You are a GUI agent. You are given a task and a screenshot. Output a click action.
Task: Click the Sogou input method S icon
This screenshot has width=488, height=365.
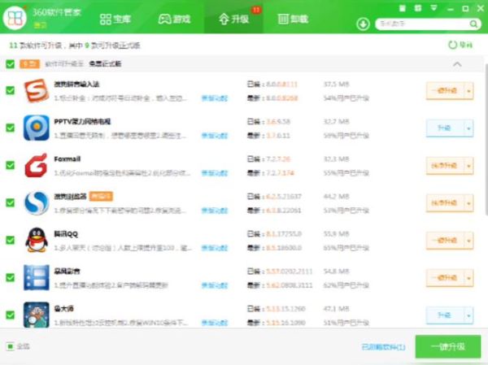(37, 90)
